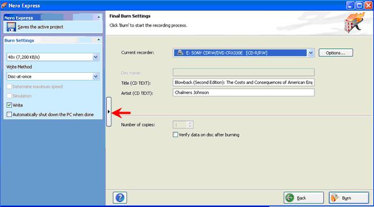Open the 48x write speed dropdown
Image resolution: width=374 pixels, height=207 pixels.
[x=96, y=57]
